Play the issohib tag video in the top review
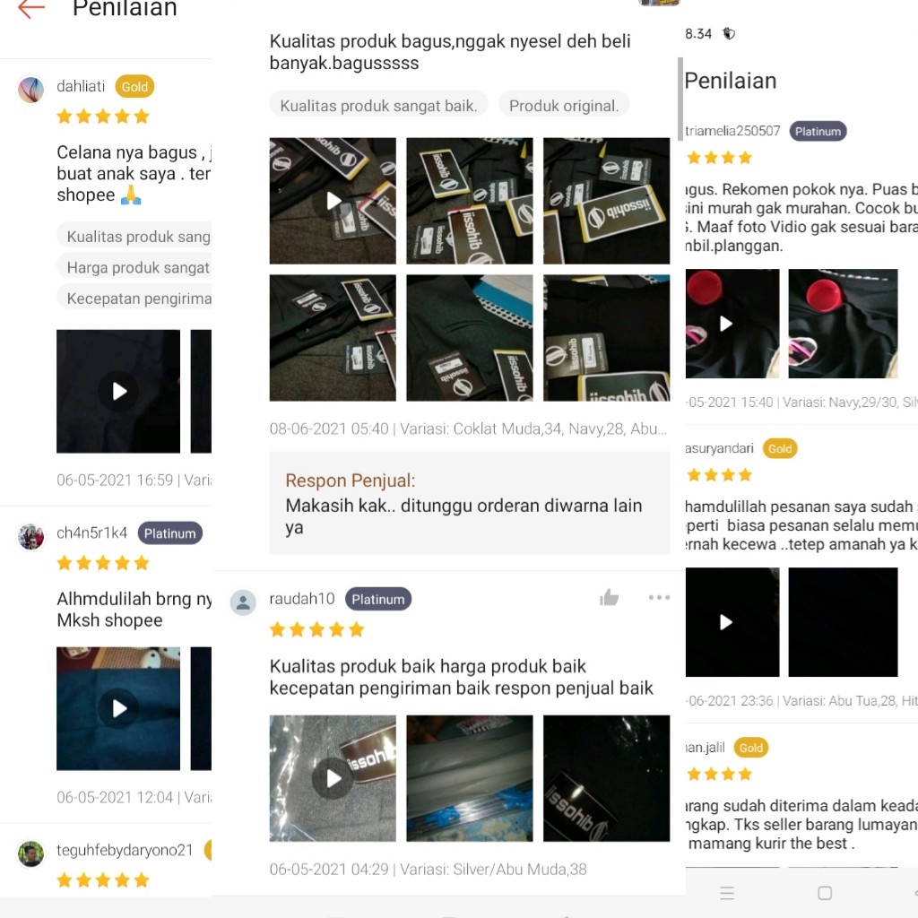918x918 pixels. 333,201
